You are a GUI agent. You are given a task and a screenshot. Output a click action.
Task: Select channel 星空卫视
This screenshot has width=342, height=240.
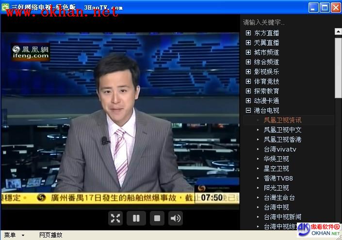tap(276, 169)
